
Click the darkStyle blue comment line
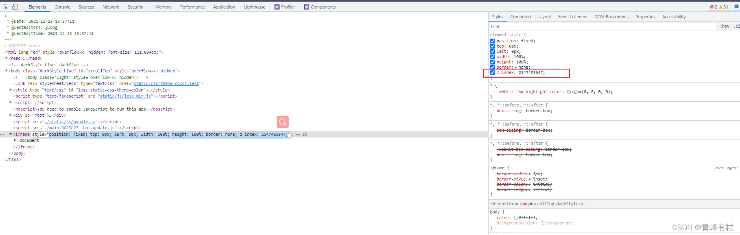pyautogui.click(x=48, y=65)
